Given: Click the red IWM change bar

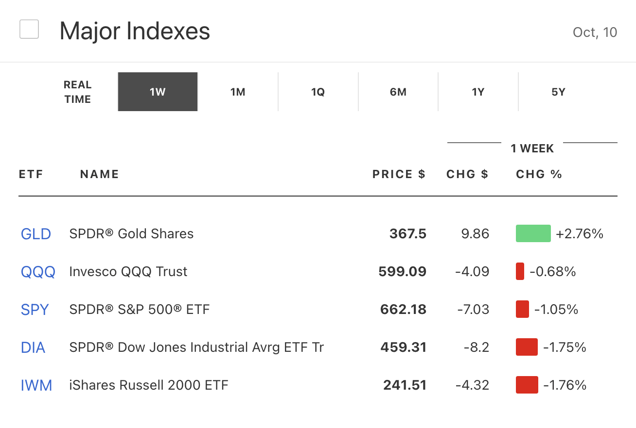Looking at the screenshot, I should 527,385.
